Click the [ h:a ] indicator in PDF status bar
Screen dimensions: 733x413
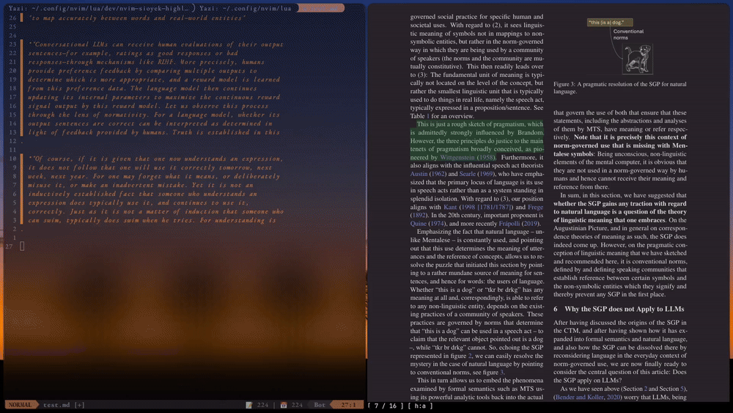tap(421, 406)
